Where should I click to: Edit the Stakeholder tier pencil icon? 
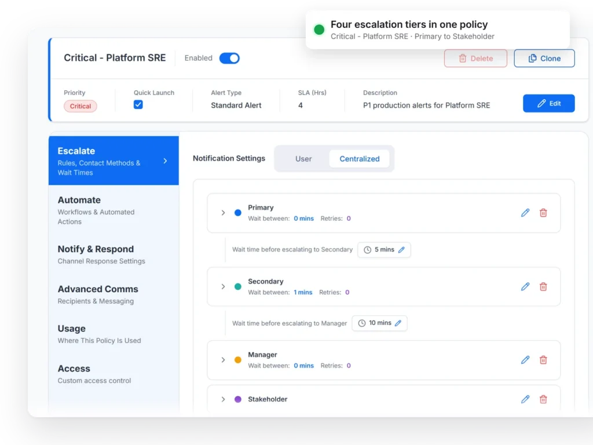(x=525, y=399)
